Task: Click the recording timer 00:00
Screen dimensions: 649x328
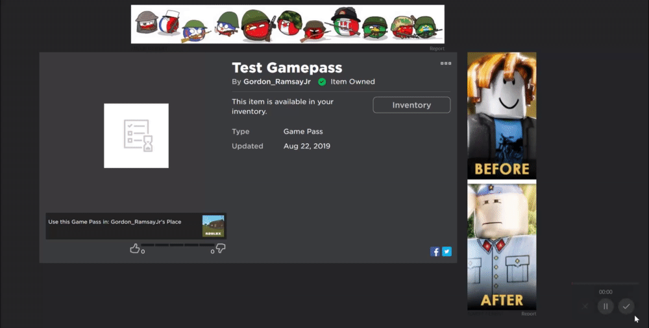Action: 606,292
